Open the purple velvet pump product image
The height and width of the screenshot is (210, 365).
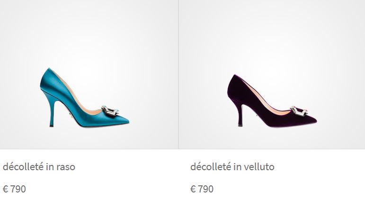tap(272, 100)
